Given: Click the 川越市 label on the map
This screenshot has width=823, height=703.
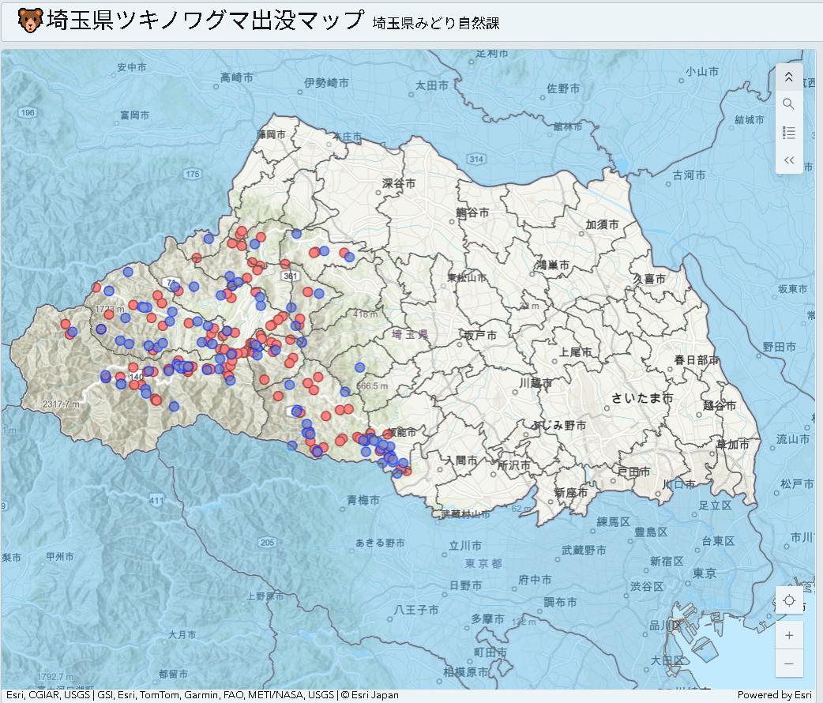Looking at the screenshot, I should click(536, 383).
